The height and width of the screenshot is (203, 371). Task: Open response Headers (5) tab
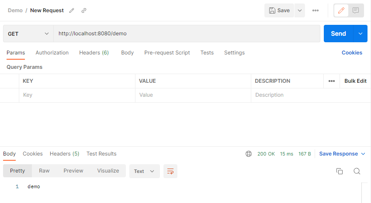[64, 154]
